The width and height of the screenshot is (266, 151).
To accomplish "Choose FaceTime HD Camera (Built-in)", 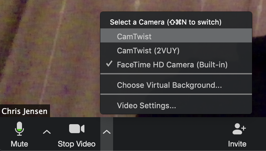I will tap(176, 64).
